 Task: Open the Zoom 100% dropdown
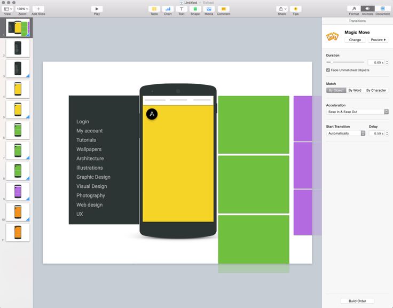(22, 9)
